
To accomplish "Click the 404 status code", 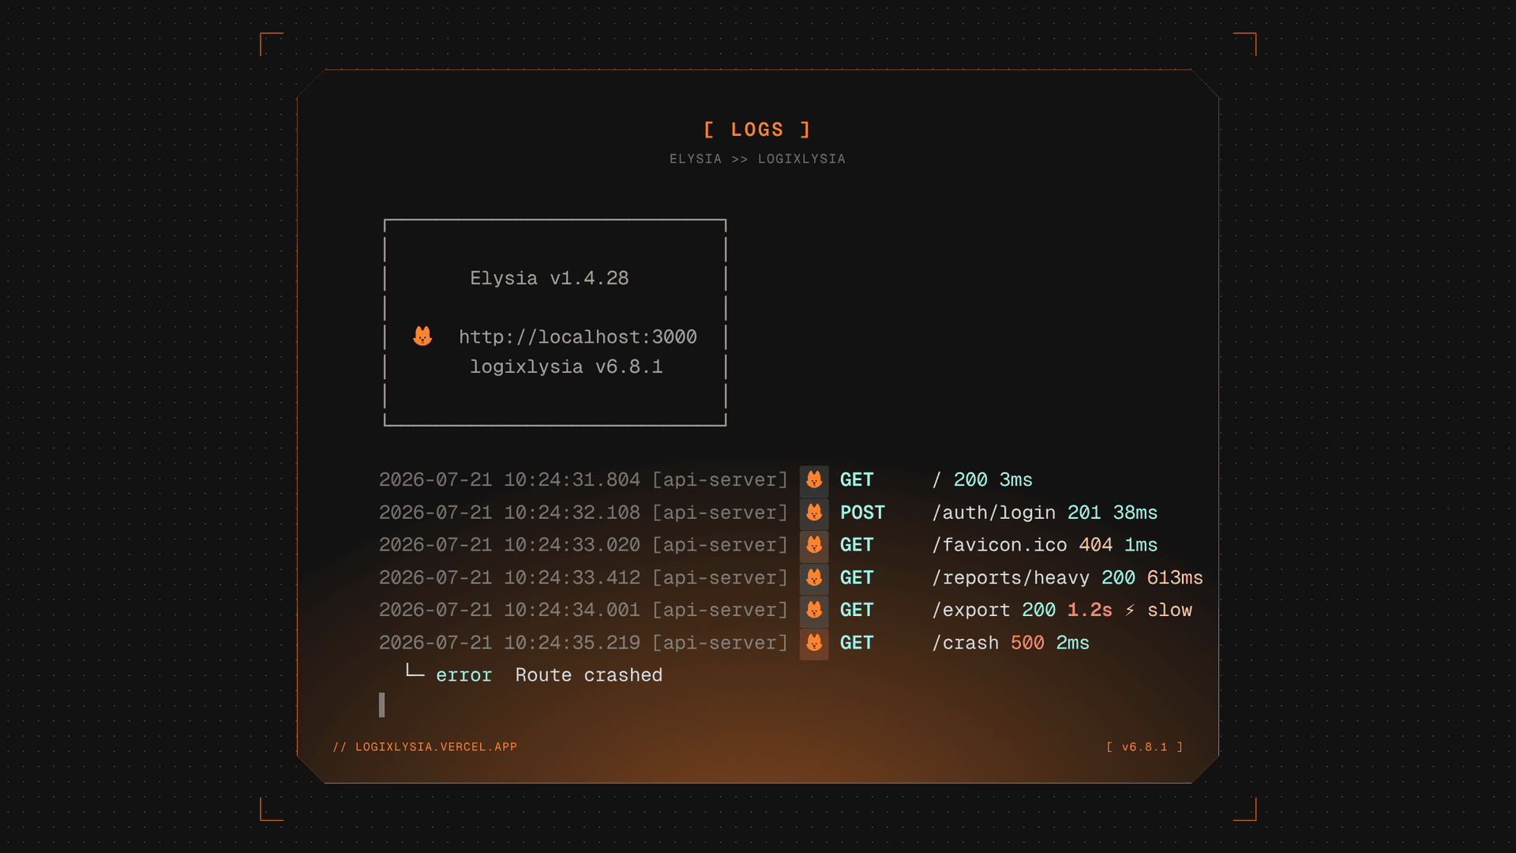I will point(1095,545).
